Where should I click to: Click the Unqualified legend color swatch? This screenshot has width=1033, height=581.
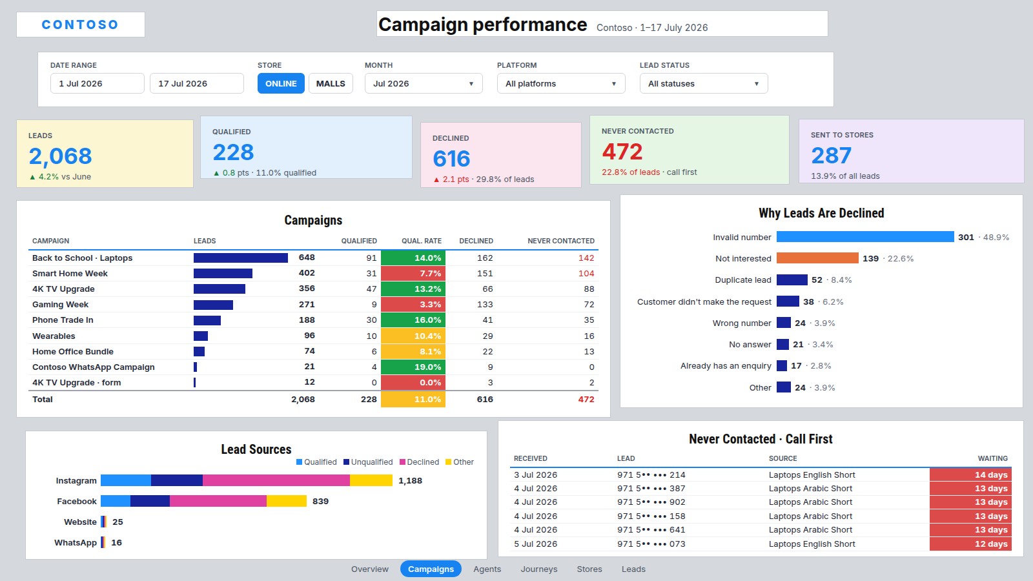tap(346, 462)
